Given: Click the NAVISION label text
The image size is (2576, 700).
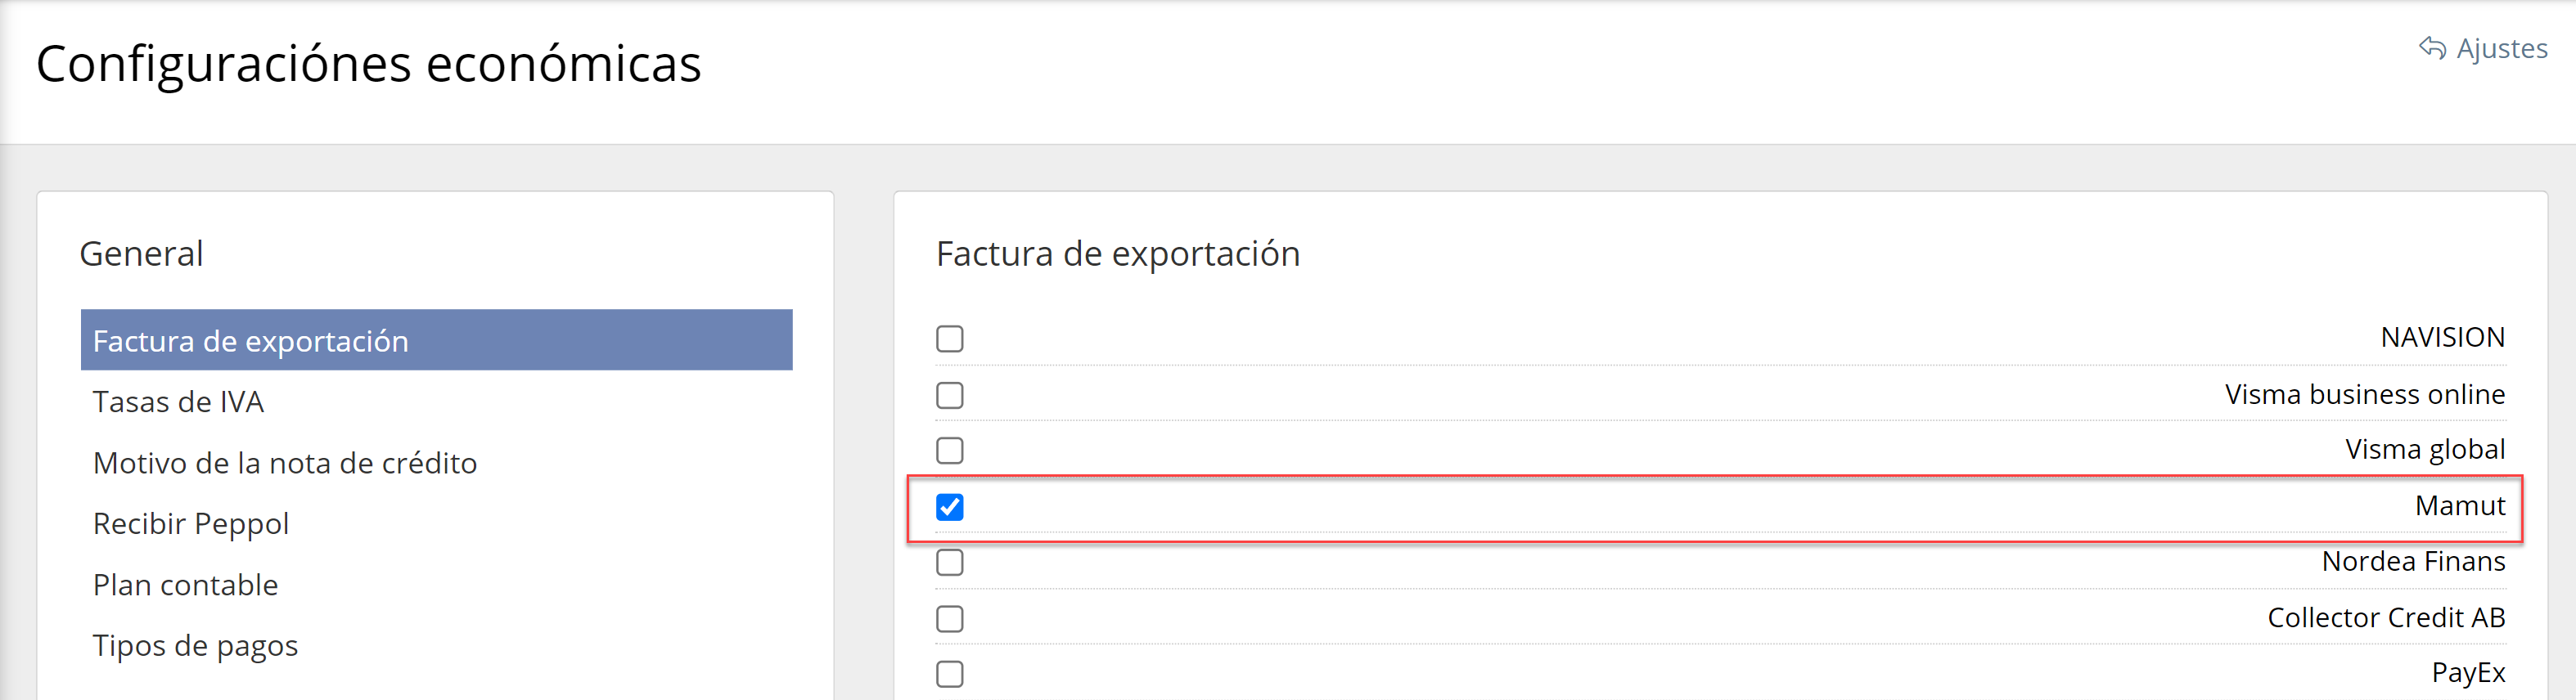Looking at the screenshot, I should (2442, 338).
